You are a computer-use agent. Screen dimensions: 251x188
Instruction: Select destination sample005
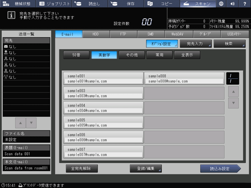(103, 123)
